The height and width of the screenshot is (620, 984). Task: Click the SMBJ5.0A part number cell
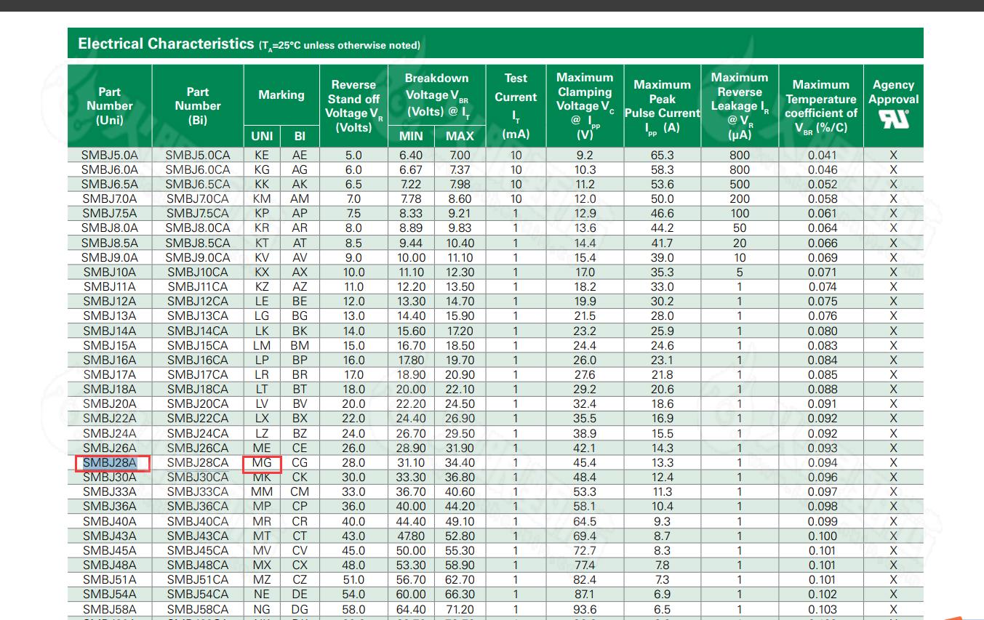[110, 155]
